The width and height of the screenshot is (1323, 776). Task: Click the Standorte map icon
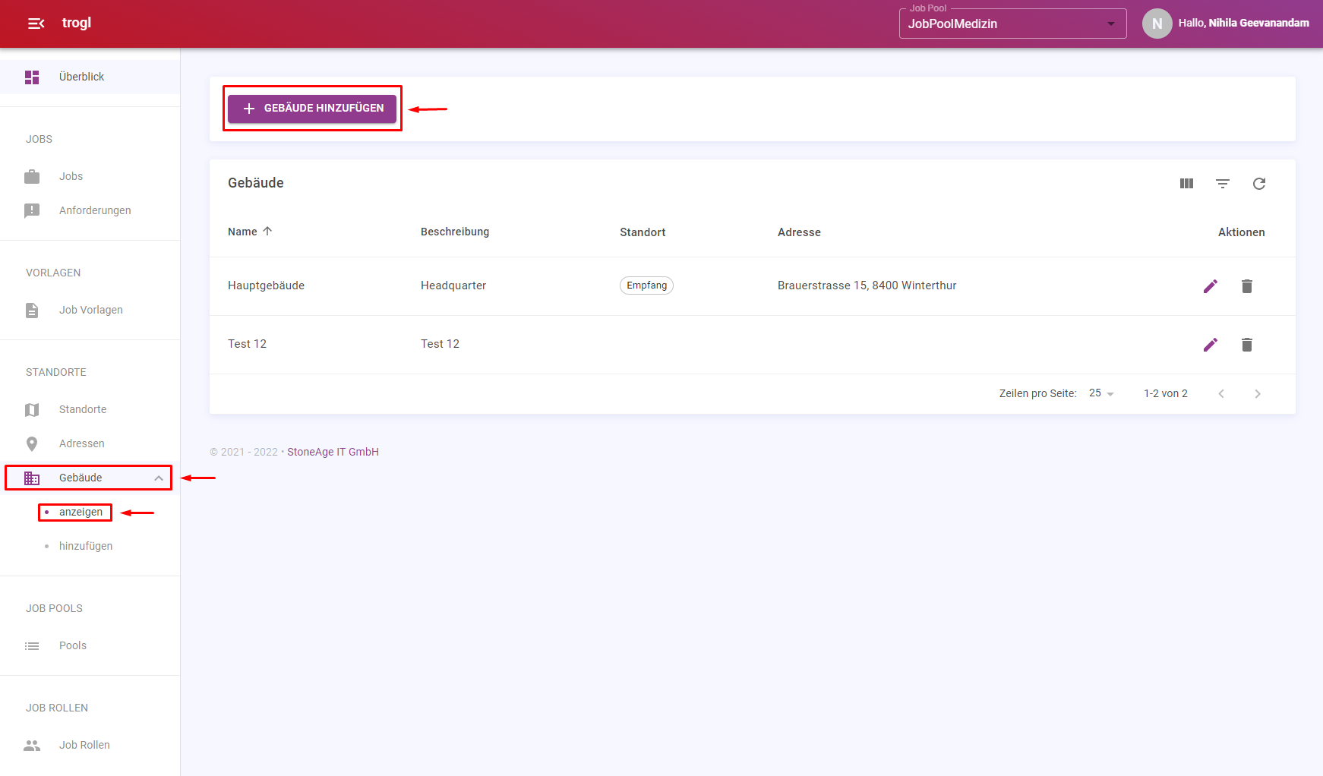32,409
